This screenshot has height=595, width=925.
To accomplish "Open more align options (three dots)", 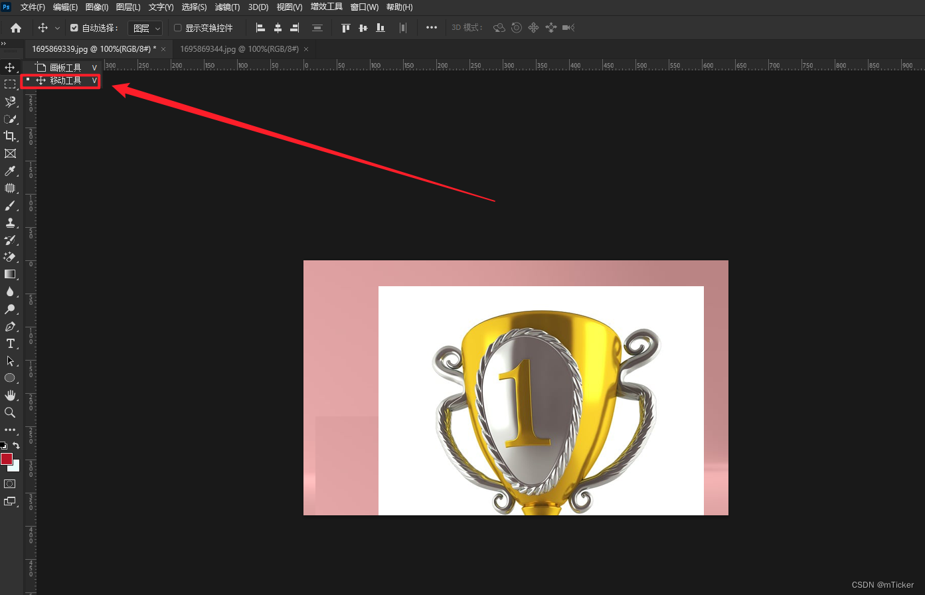I will tap(432, 28).
